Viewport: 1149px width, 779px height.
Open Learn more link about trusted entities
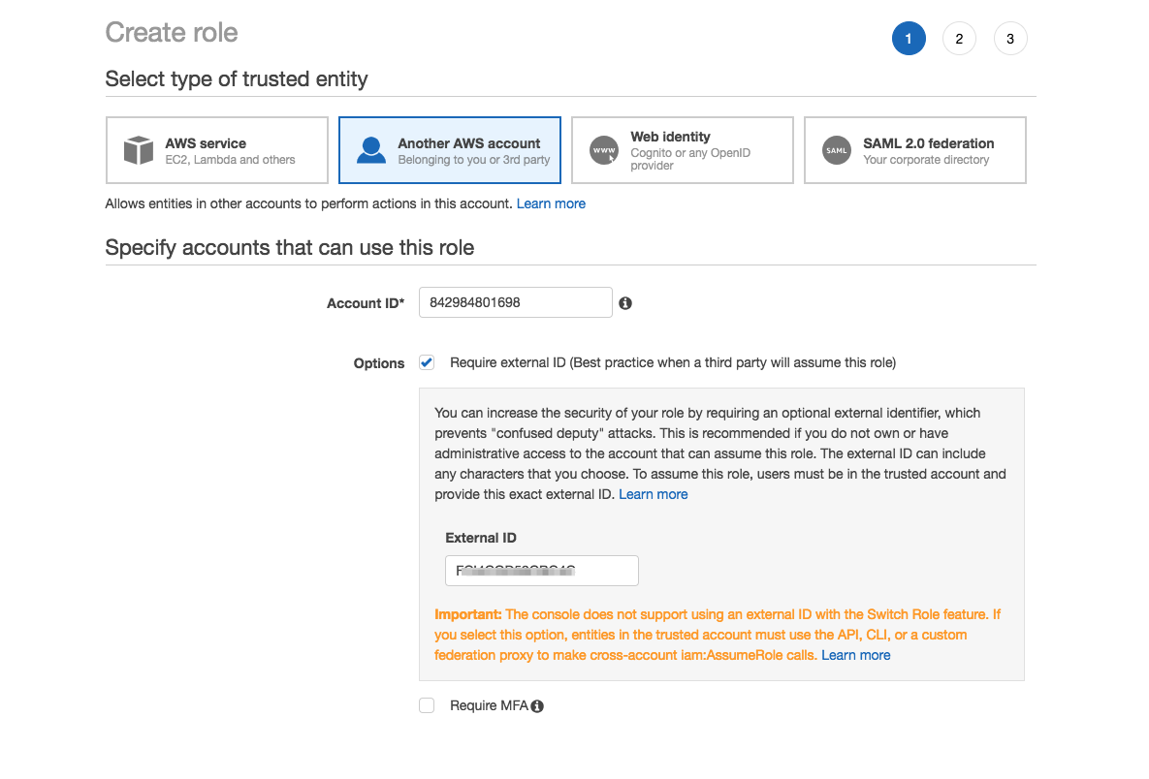click(551, 203)
